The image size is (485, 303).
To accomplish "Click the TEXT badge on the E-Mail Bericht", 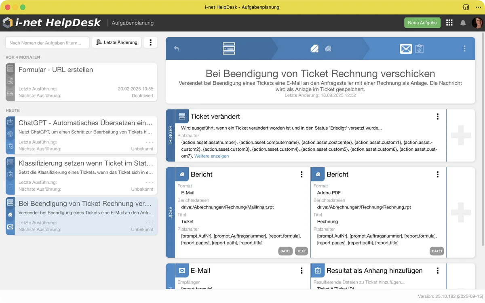I will point(301,251).
